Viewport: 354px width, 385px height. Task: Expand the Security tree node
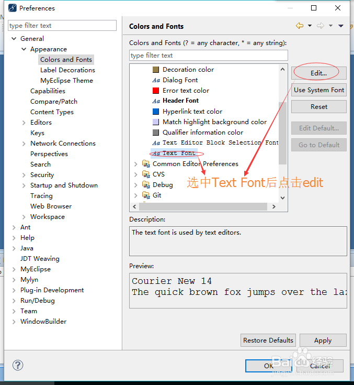coord(24,175)
